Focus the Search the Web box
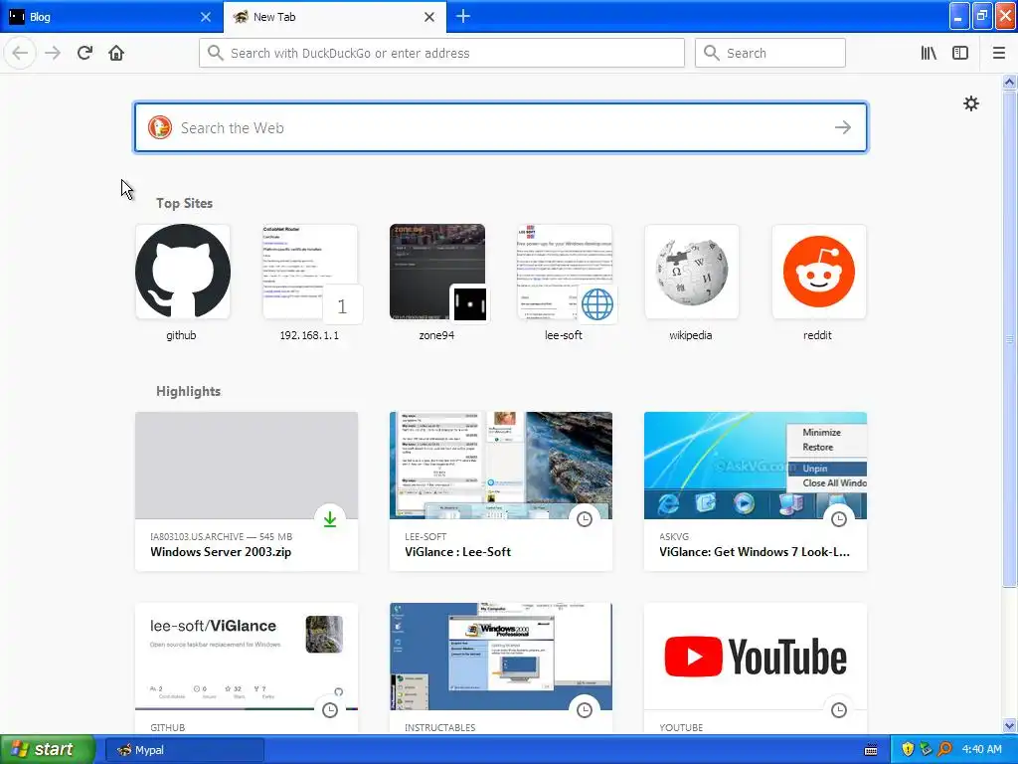1018x764 pixels. 501,127
